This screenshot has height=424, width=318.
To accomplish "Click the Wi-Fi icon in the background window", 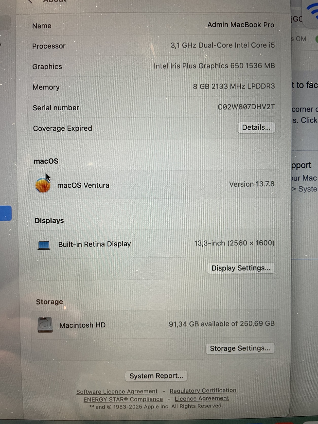I will (313, 11).
